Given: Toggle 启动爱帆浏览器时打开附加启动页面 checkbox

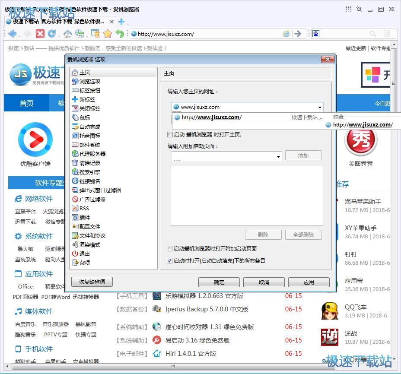Looking at the screenshot, I should [x=169, y=248].
